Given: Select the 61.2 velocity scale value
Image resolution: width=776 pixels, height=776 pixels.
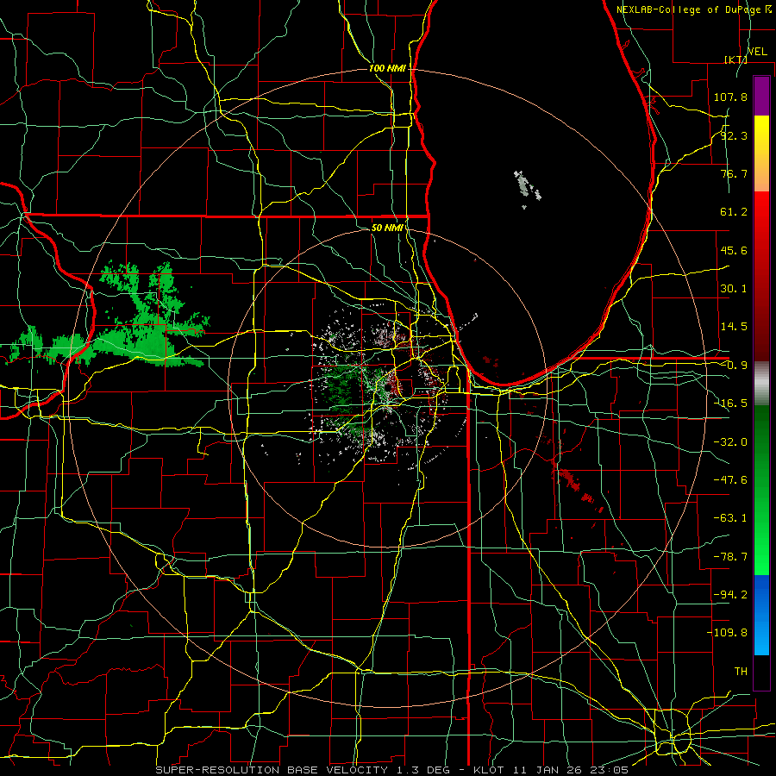Looking at the screenshot, I should pyautogui.click(x=734, y=212).
